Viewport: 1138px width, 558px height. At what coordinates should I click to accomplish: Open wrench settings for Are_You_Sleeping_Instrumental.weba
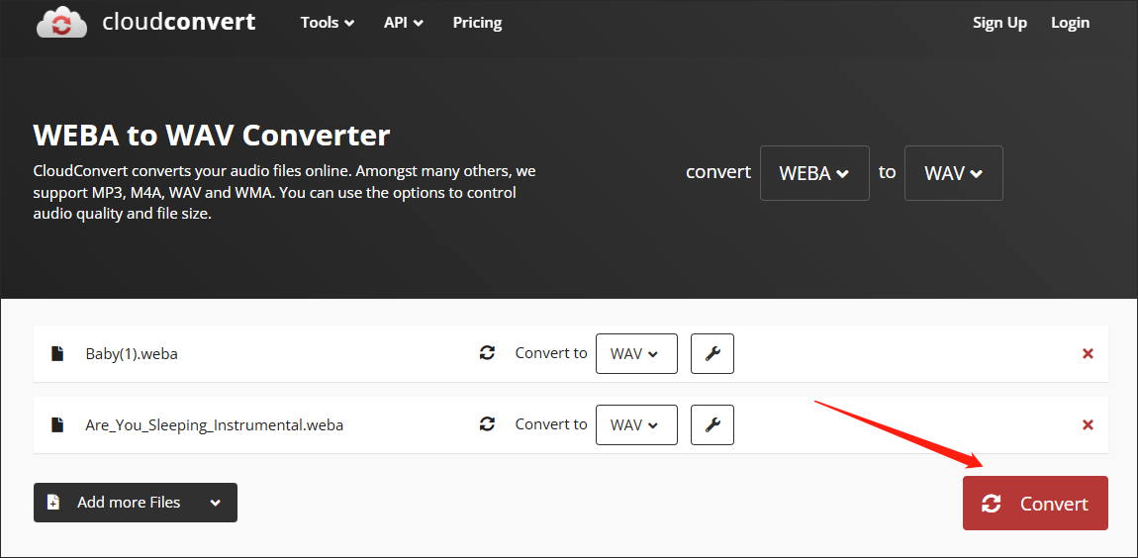(711, 424)
